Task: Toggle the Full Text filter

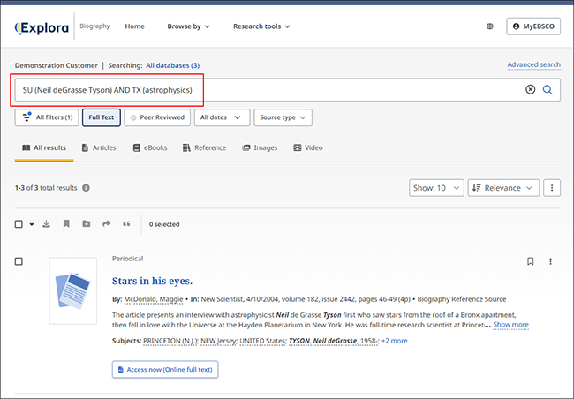Action: pyautogui.click(x=102, y=117)
